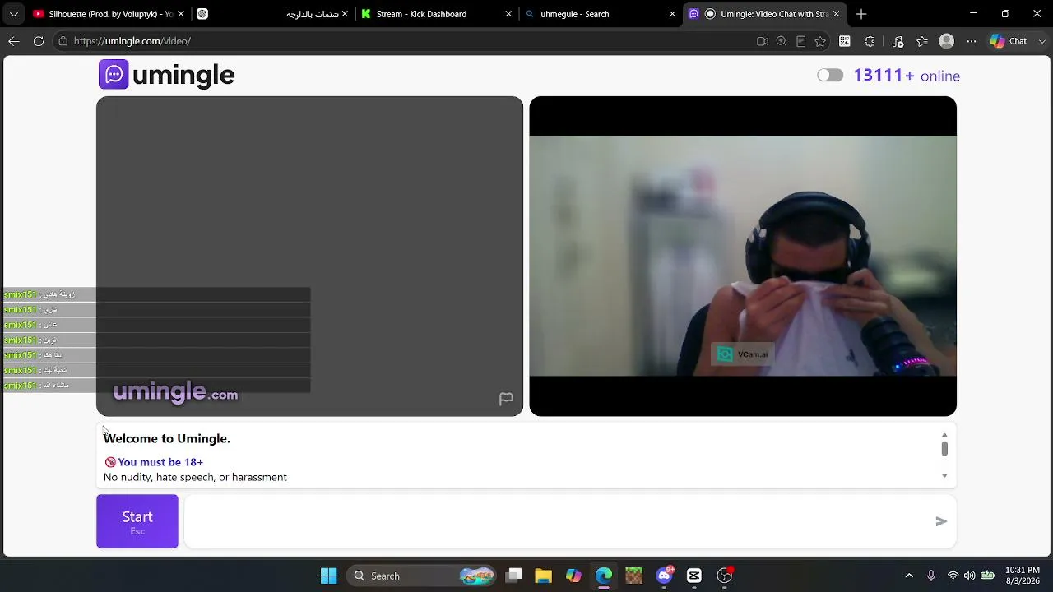Image resolution: width=1053 pixels, height=592 pixels.
Task: Show hidden system tray icons
Action: 909,576
